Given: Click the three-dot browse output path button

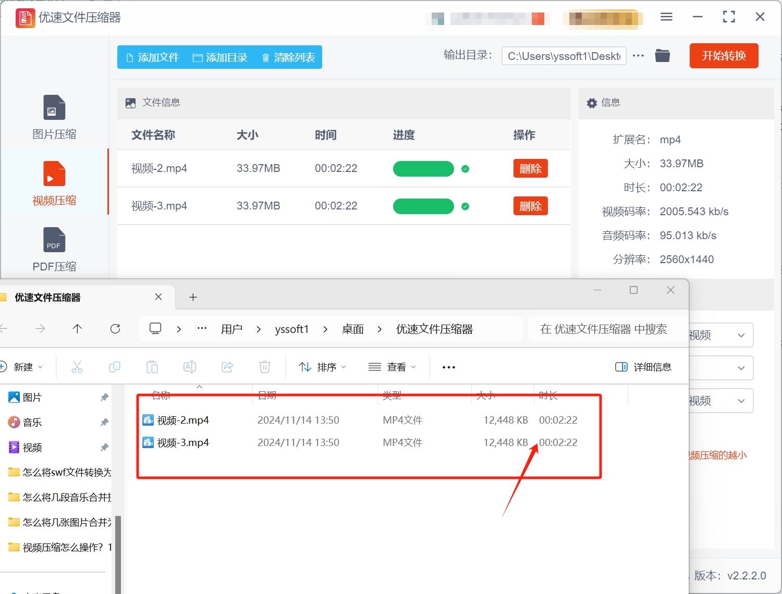Looking at the screenshot, I should tap(638, 56).
